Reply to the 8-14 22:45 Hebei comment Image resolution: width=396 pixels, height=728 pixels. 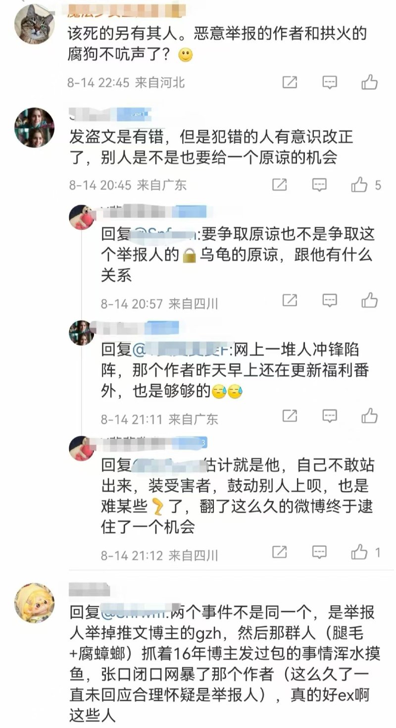(x=330, y=82)
